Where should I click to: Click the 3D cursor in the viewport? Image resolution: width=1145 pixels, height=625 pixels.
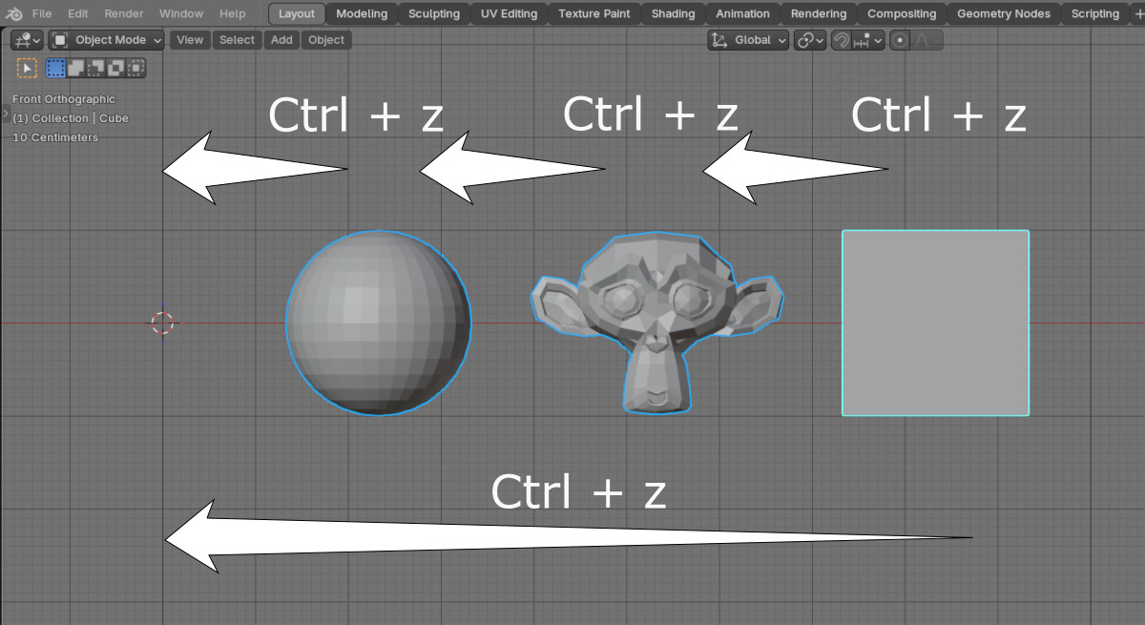162,323
